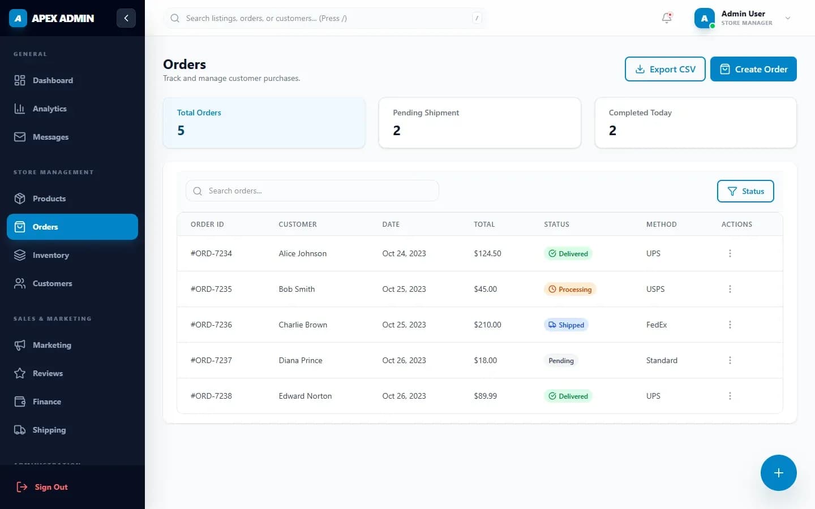Collapse the sidebar with the chevron button
815x509 pixels.
(x=126, y=18)
